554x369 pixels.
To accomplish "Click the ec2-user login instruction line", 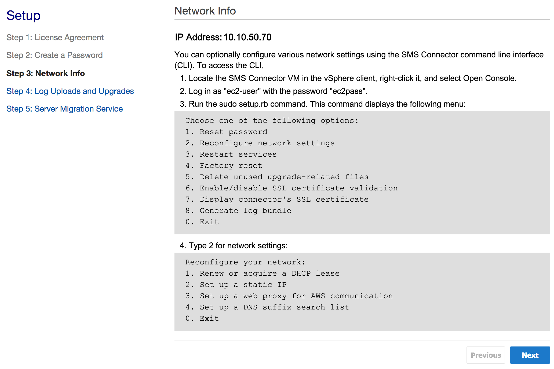I will pyautogui.click(x=273, y=91).
